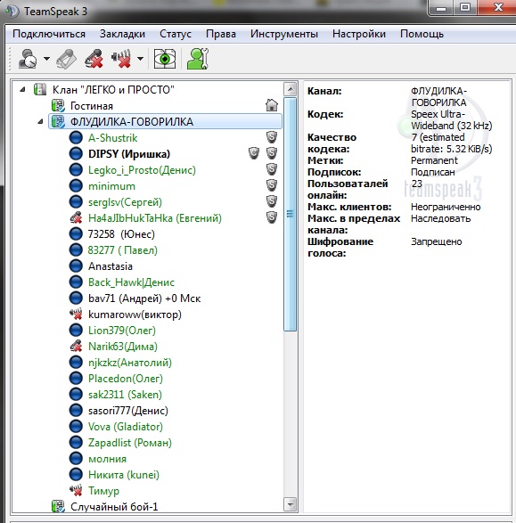Viewport: 516px width, 523px height.
Task: Click the home icon beside Гостиная
Action: tap(272, 105)
